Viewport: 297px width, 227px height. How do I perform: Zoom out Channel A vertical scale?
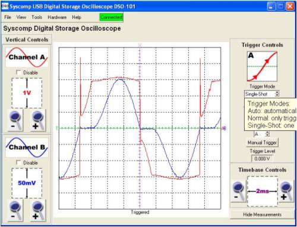[x=16, y=120]
